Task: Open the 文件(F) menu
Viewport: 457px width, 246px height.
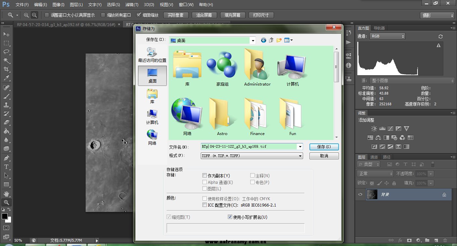Action: click(x=22, y=5)
